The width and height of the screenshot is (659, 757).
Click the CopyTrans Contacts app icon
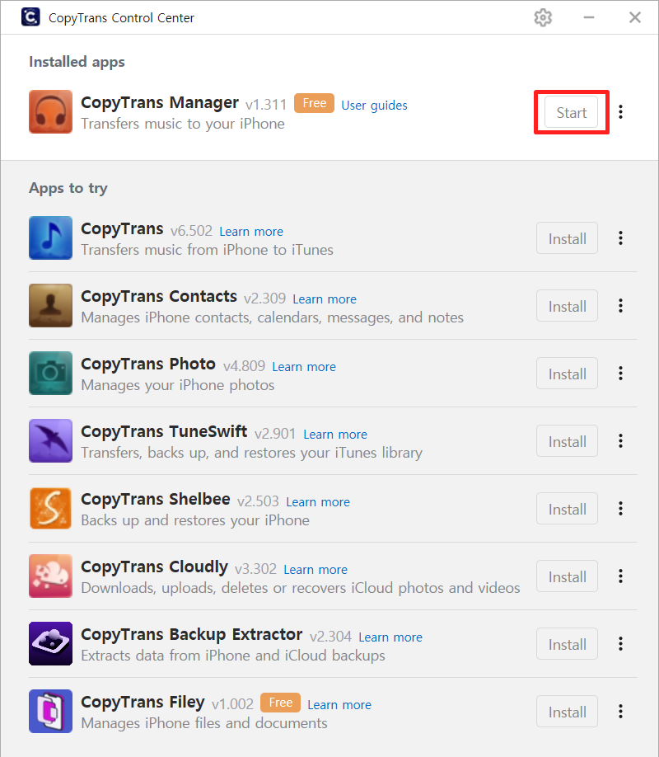click(x=50, y=305)
